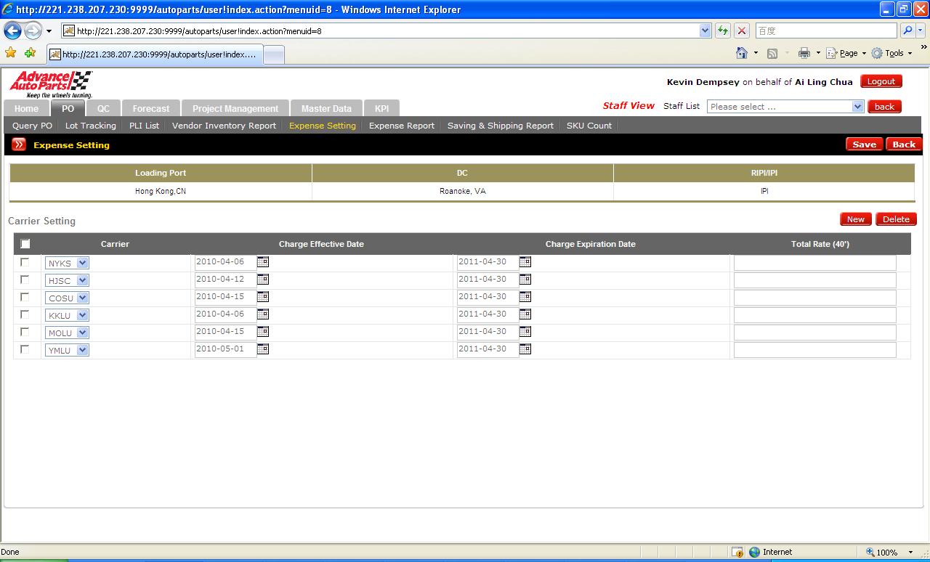Image resolution: width=930 pixels, height=562 pixels.
Task: Click the red Save button
Action: coord(864,144)
